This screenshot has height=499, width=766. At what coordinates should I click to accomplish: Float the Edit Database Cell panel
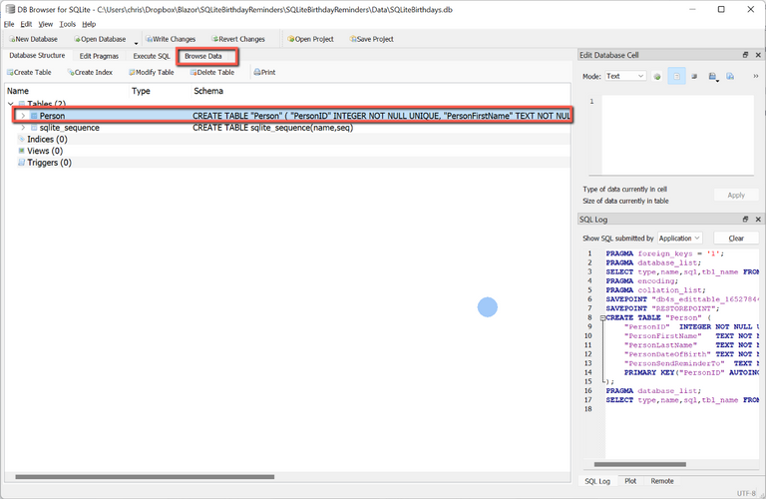coord(744,55)
